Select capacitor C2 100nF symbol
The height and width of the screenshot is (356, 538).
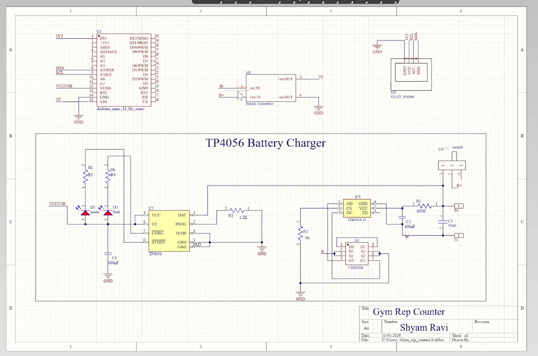click(402, 217)
